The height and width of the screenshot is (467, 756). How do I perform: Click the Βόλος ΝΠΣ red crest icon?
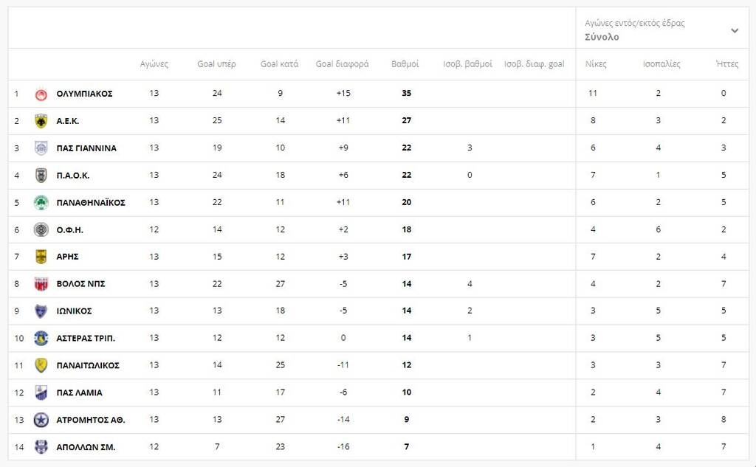(41, 284)
